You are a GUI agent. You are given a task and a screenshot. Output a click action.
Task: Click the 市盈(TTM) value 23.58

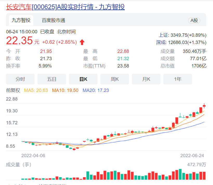[x=123, y=66]
